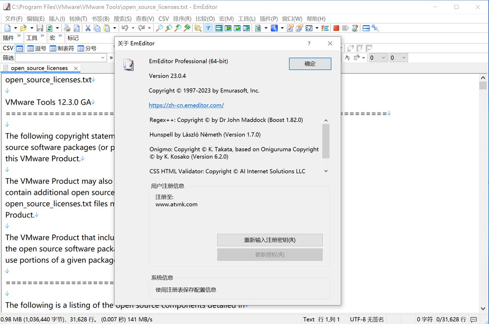Open the Customize icon dropdown arrow

point(317,28)
